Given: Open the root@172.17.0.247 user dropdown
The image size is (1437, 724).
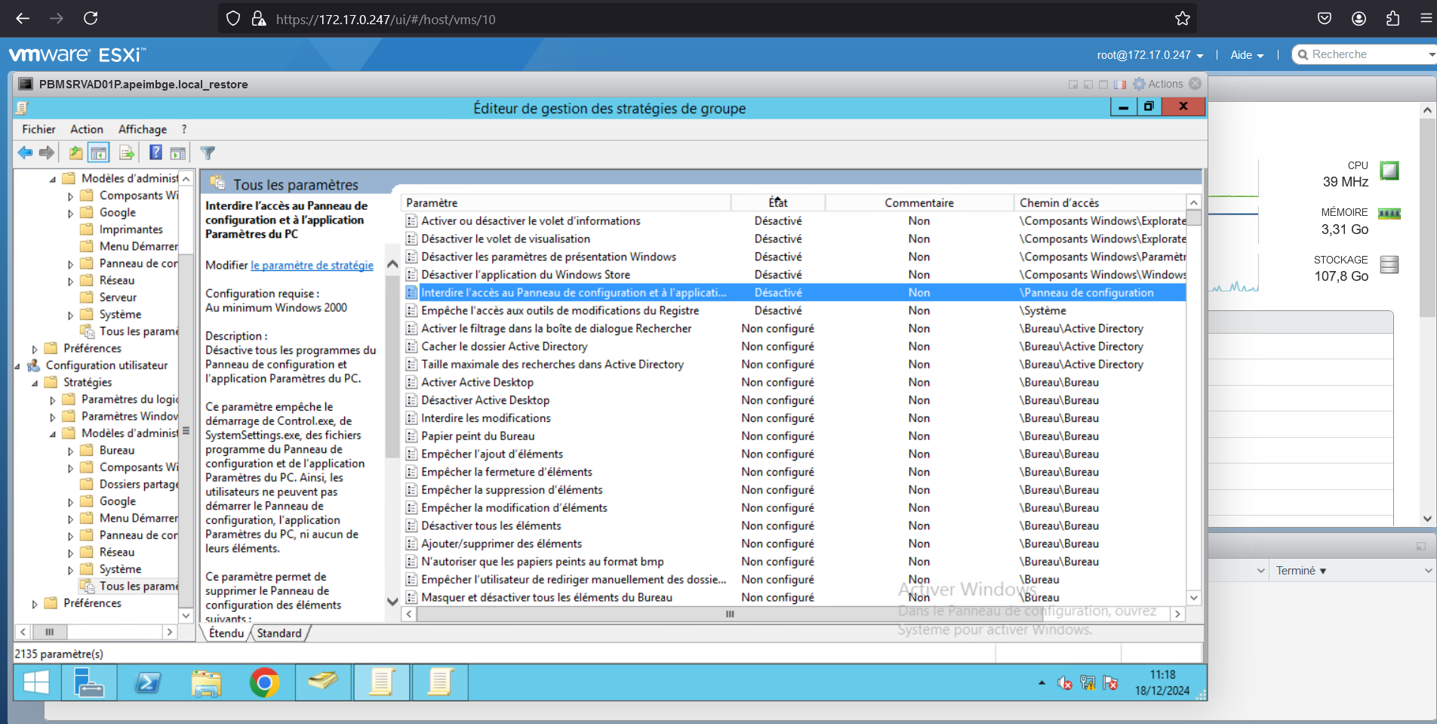Looking at the screenshot, I should 1149,55.
